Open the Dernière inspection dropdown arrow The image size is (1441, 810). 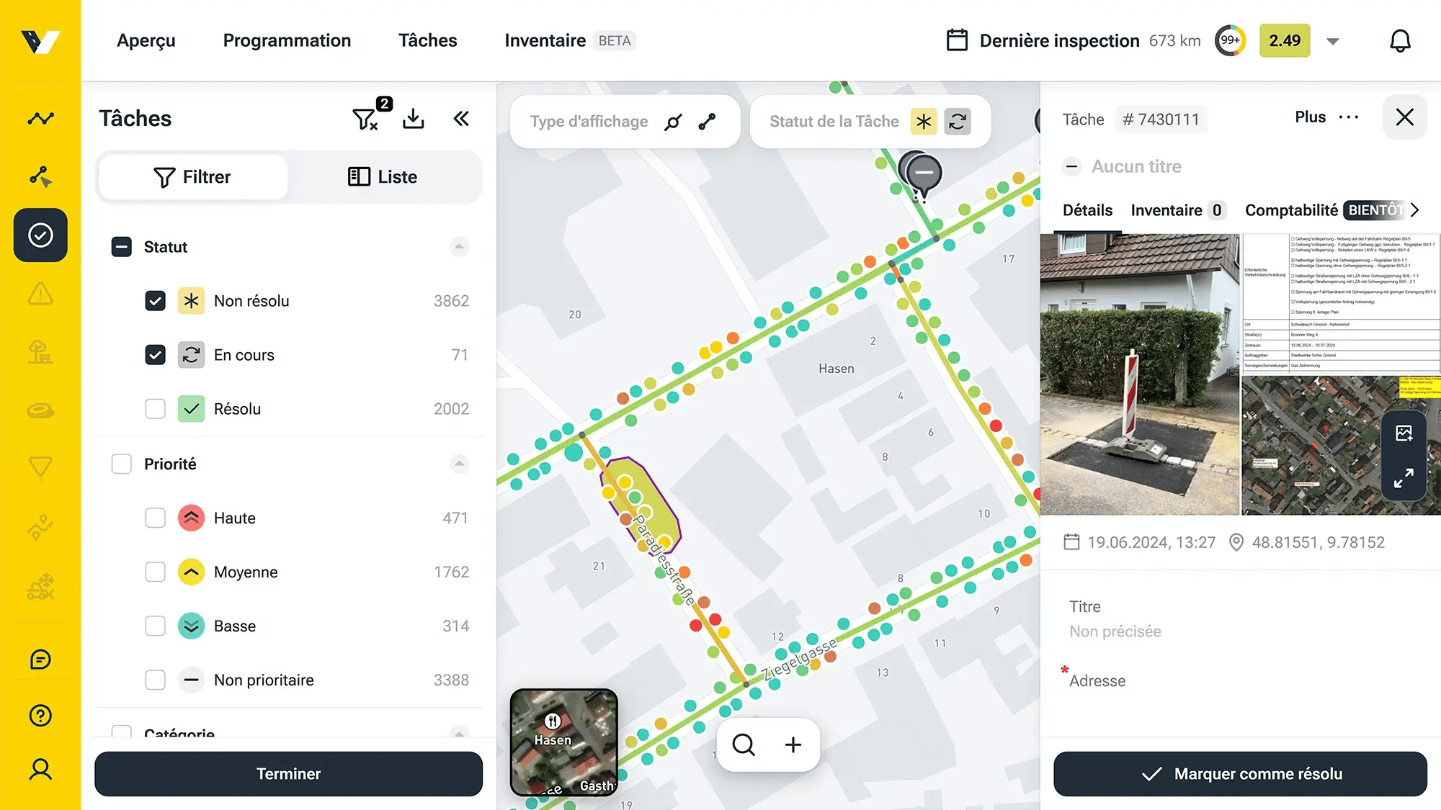pos(1333,41)
